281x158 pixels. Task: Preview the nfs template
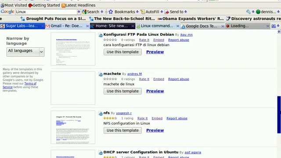155,130
